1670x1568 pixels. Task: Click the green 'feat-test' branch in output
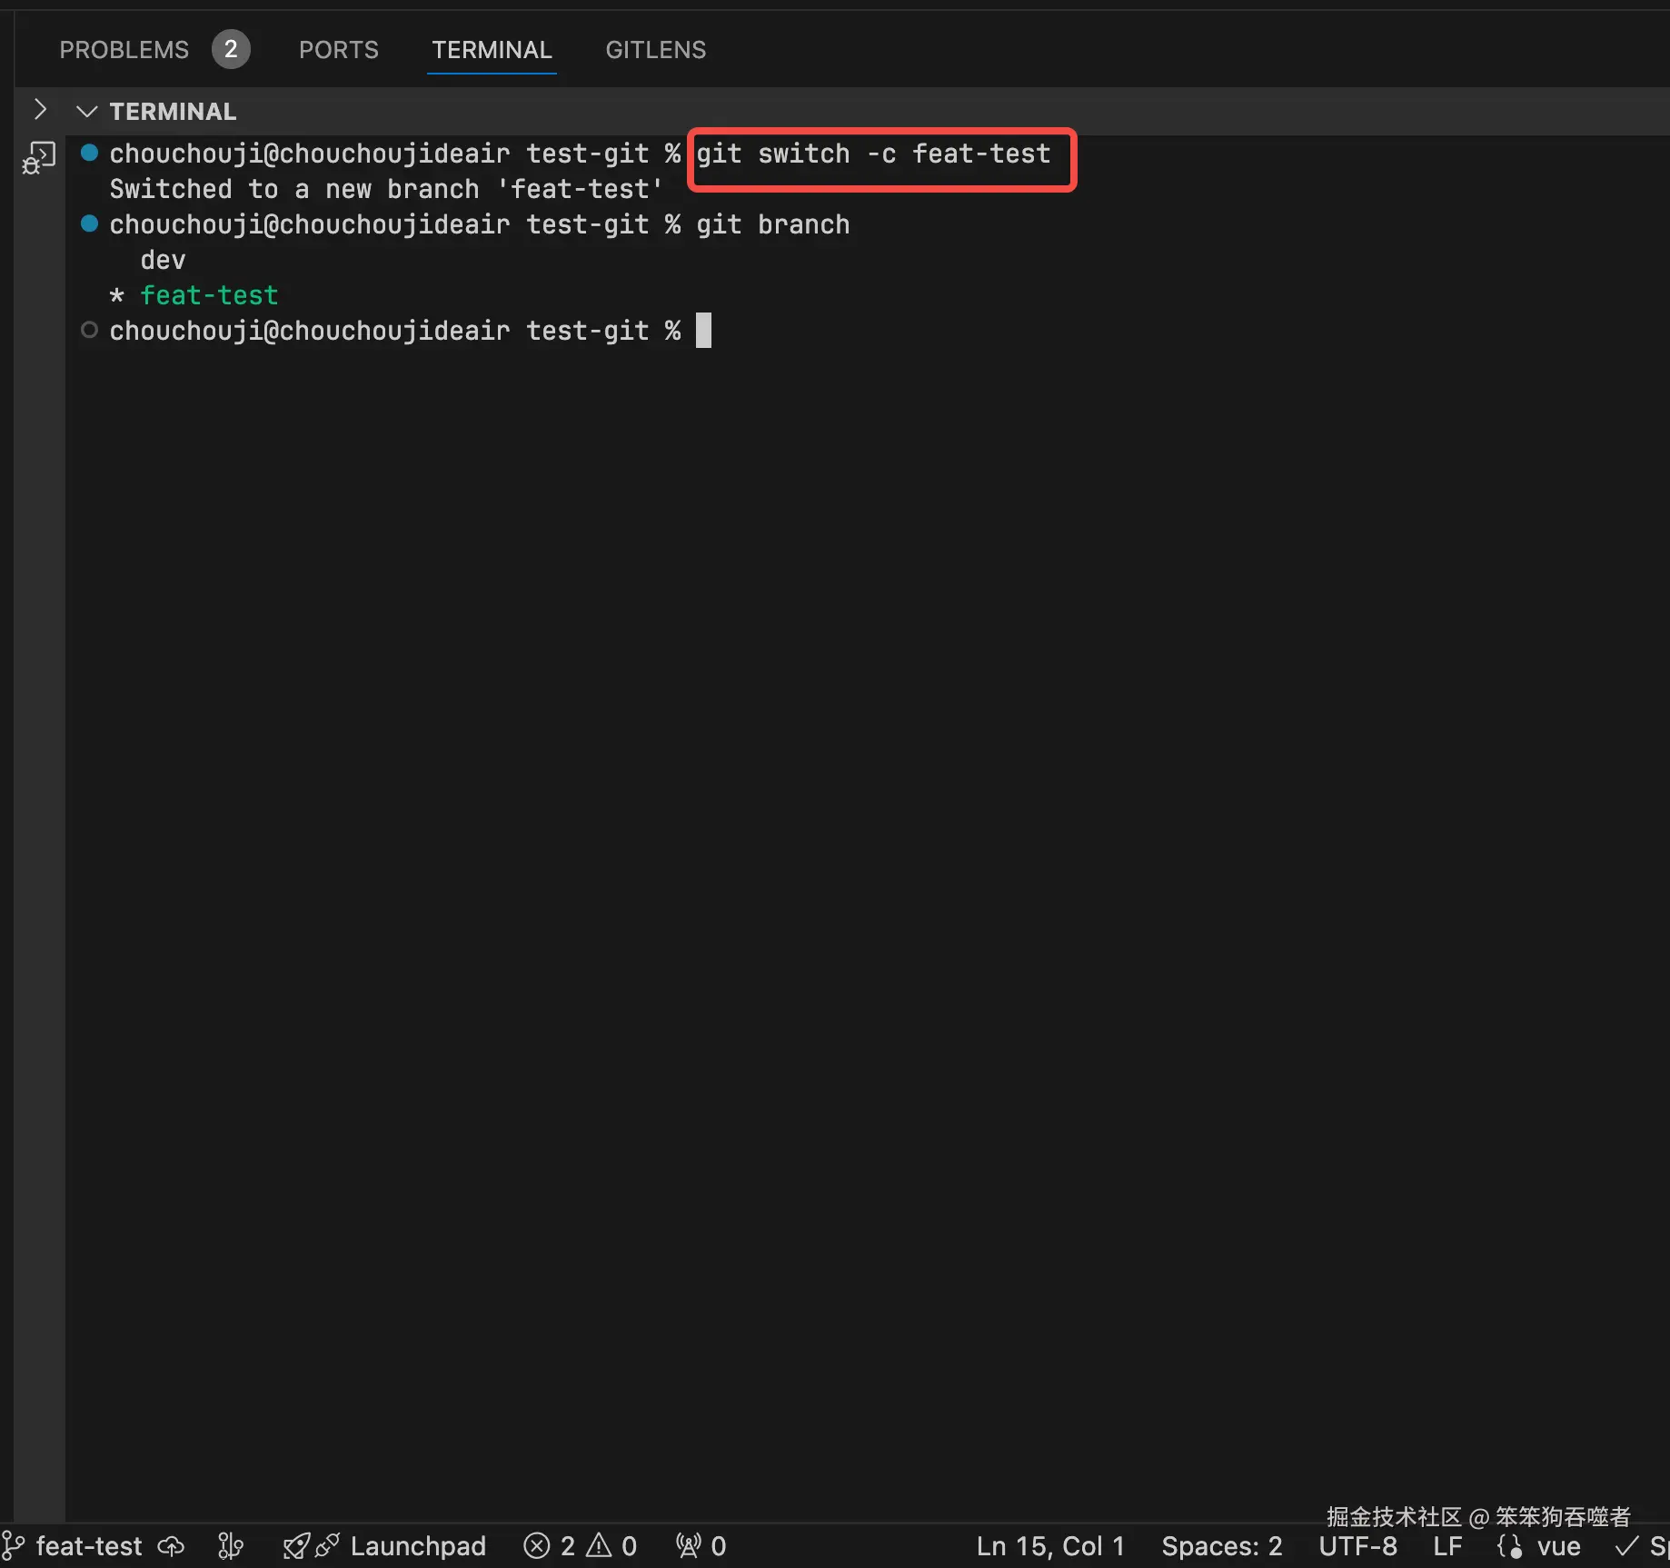point(209,295)
